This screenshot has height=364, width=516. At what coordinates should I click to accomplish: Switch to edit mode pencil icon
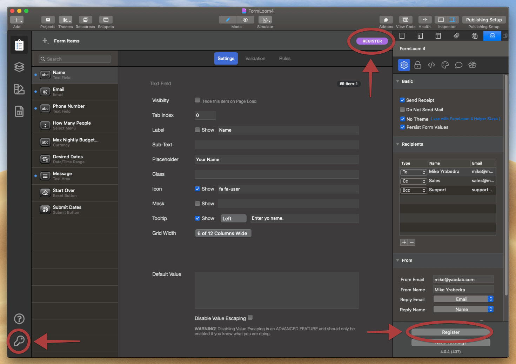tap(228, 20)
